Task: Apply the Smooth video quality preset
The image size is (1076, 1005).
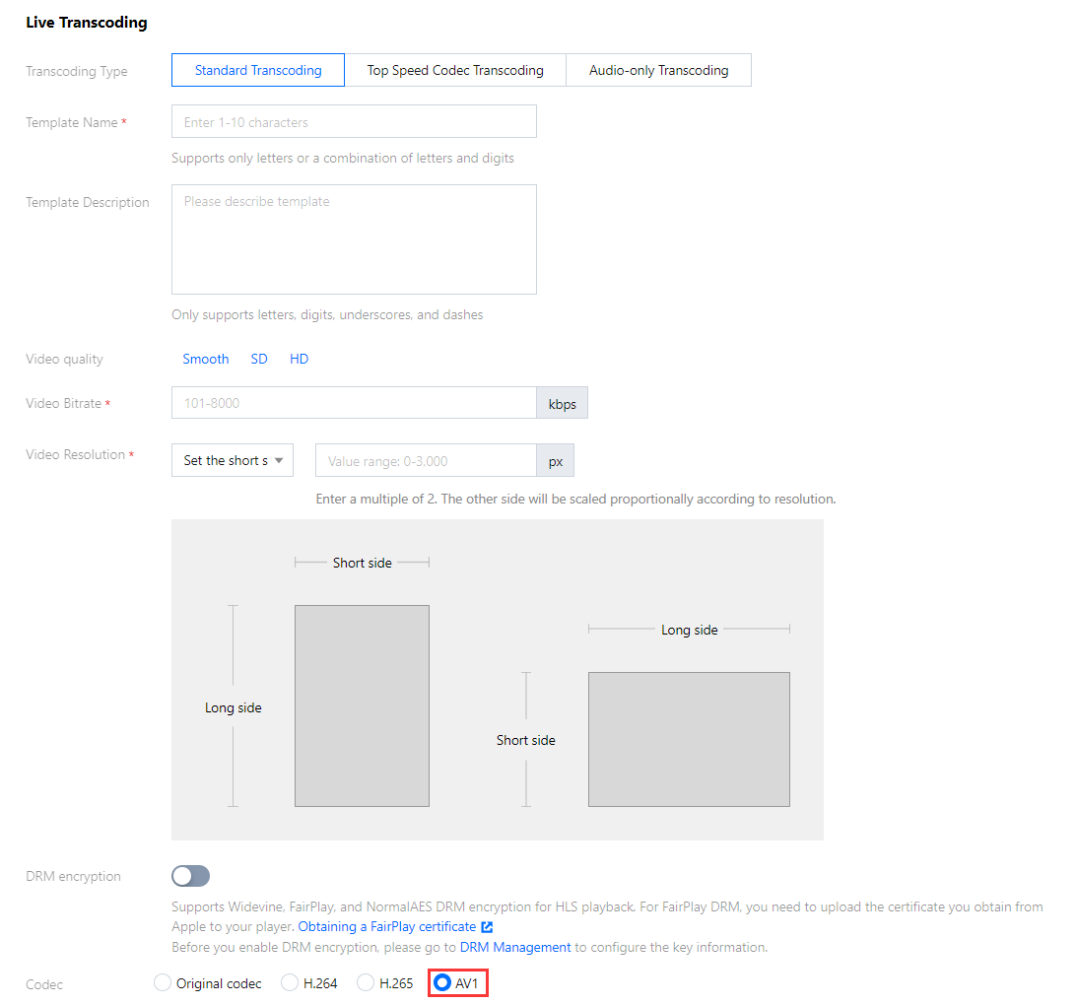Action: click(x=206, y=359)
